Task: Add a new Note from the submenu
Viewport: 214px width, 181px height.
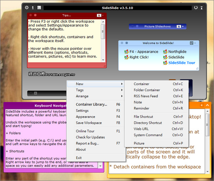Action: tap(156, 102)
